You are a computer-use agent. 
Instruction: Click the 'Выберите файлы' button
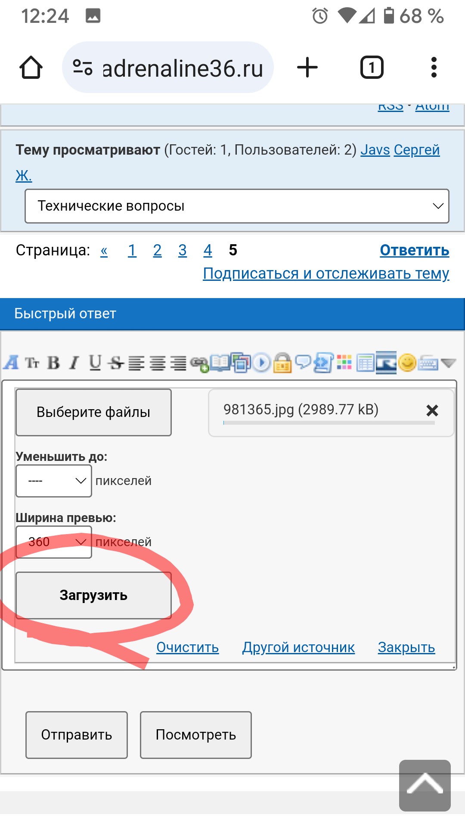tap(93, 412)
